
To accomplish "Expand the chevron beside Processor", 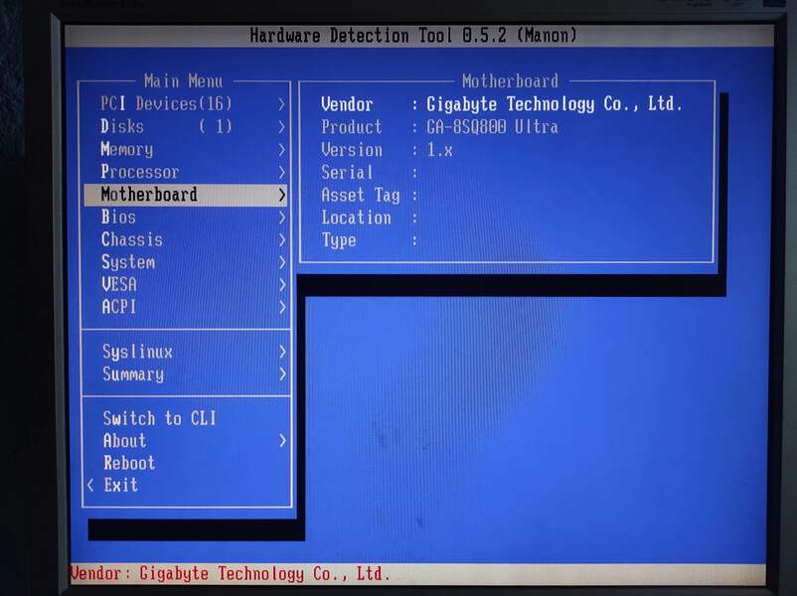I will coord(281,172).
